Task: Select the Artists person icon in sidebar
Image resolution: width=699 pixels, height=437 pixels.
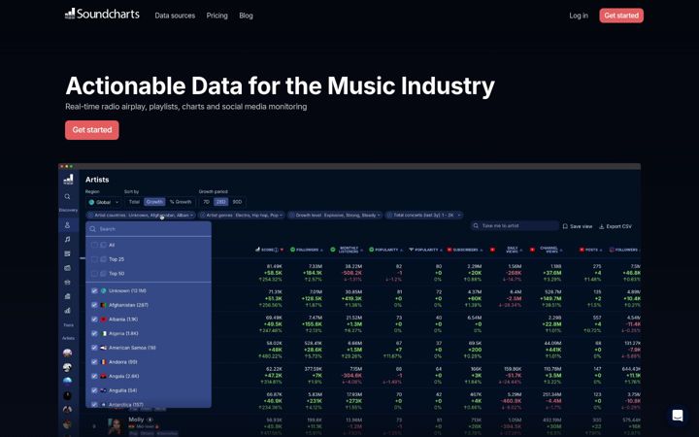Action: pos(67,225)
